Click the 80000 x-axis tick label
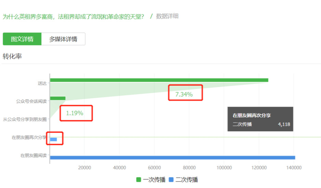Screen dimensions: 321x188 (189, 168)
